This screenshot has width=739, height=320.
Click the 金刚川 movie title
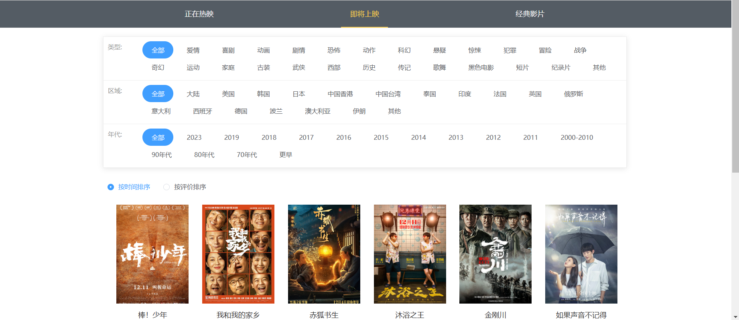pos(495,315)
